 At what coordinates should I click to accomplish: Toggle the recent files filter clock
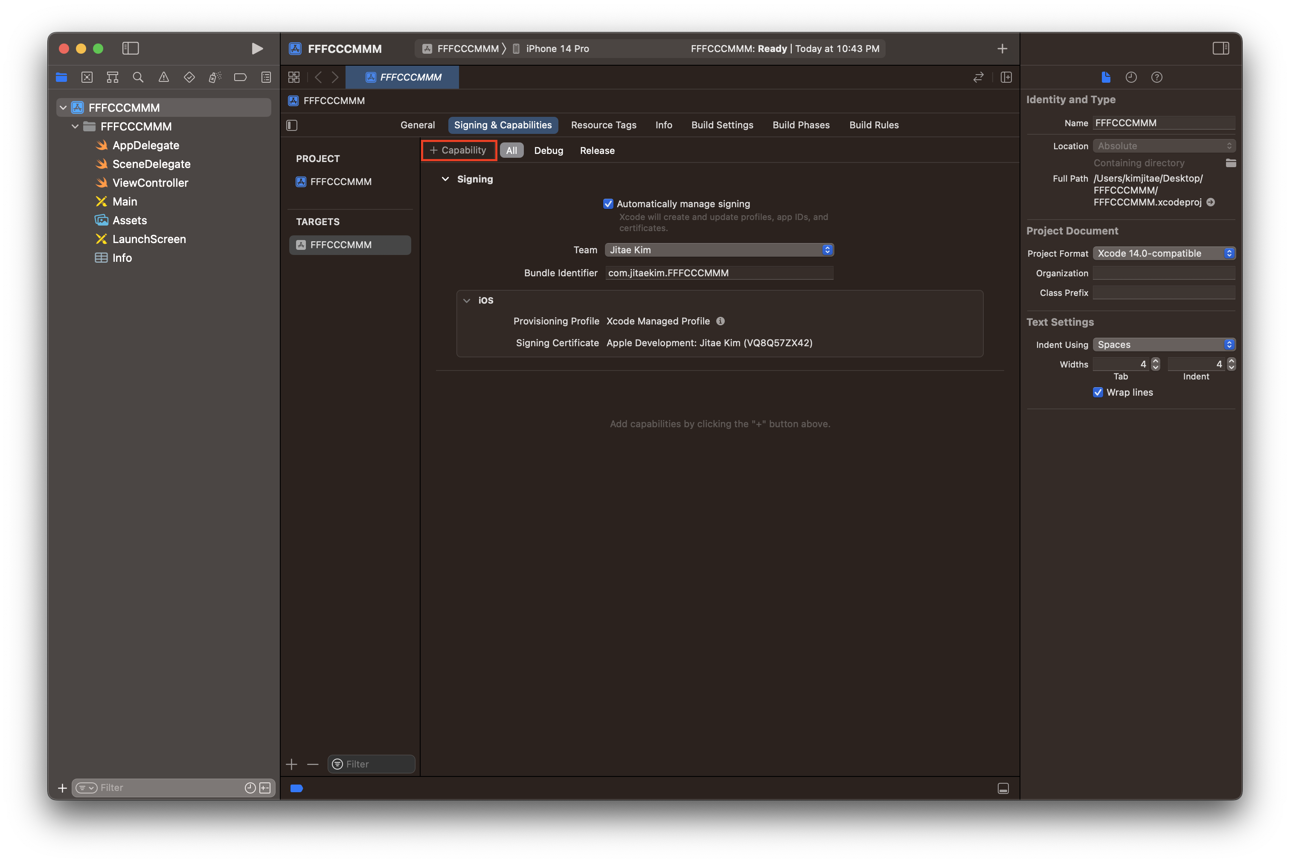pos(250,788)
